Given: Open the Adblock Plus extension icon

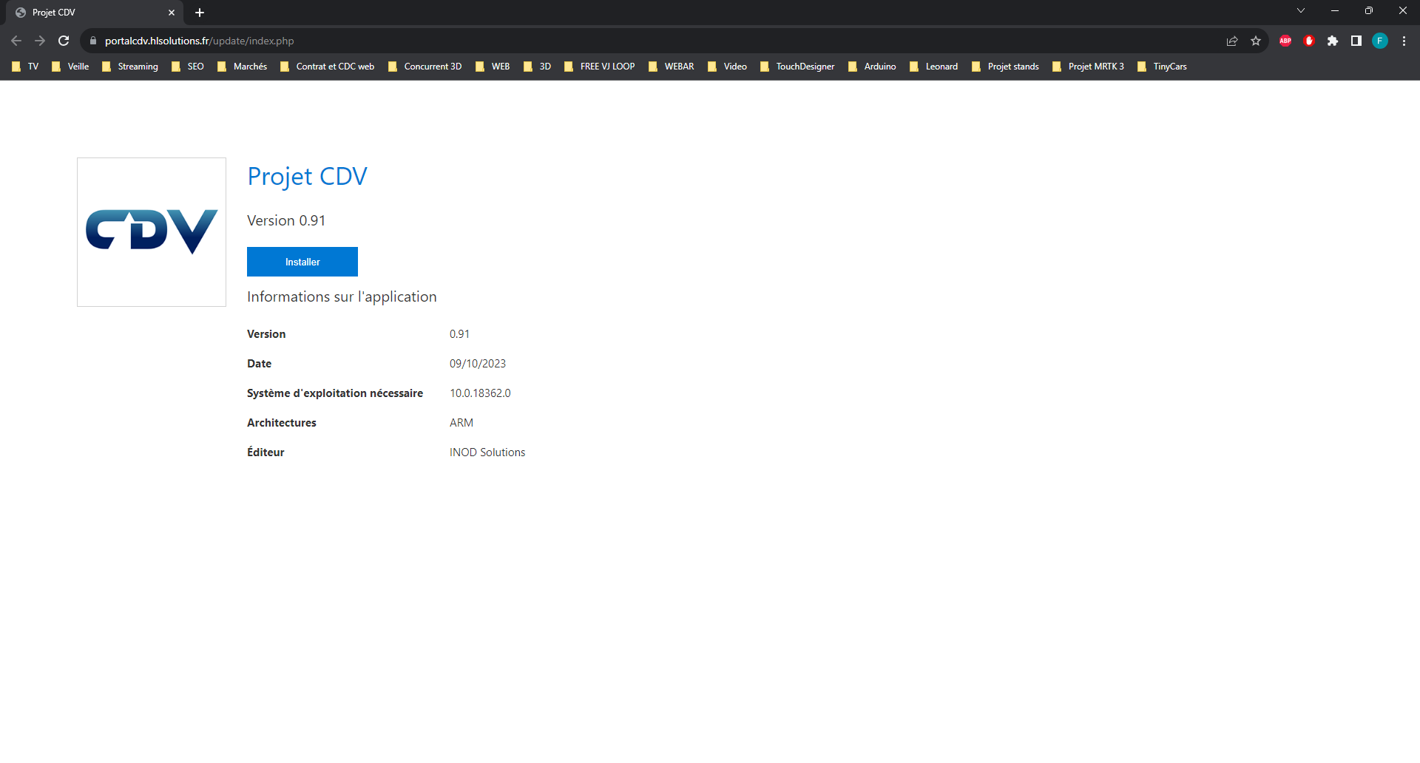Looking at the screenshot, I should (1285, 41).
